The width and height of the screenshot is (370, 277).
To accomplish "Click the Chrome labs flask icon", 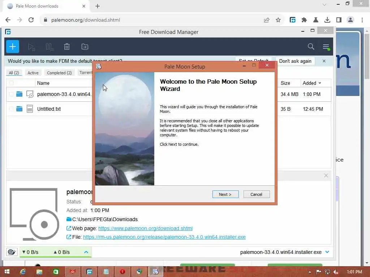I will 316,20.
